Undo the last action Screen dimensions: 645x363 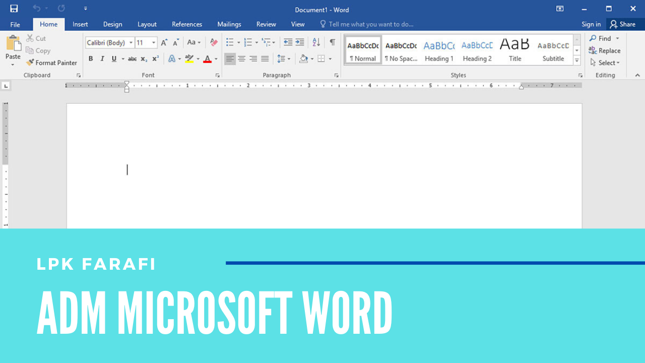click(x=37, y=9)
